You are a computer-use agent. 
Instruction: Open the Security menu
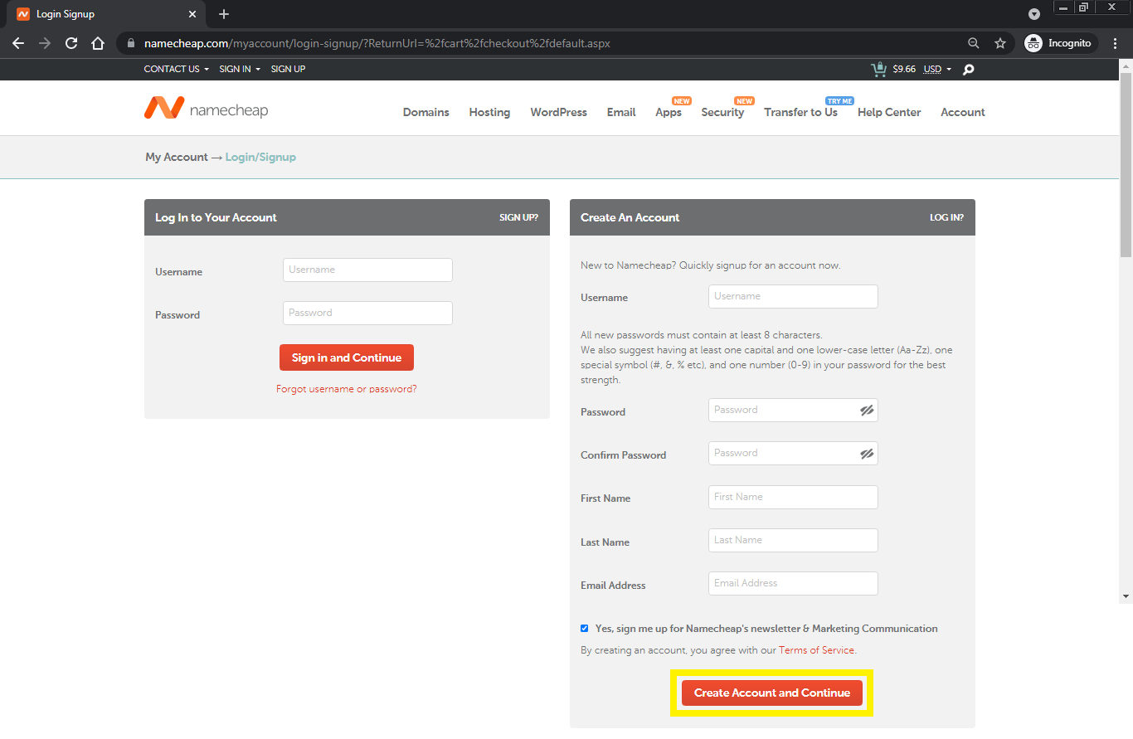722,112
